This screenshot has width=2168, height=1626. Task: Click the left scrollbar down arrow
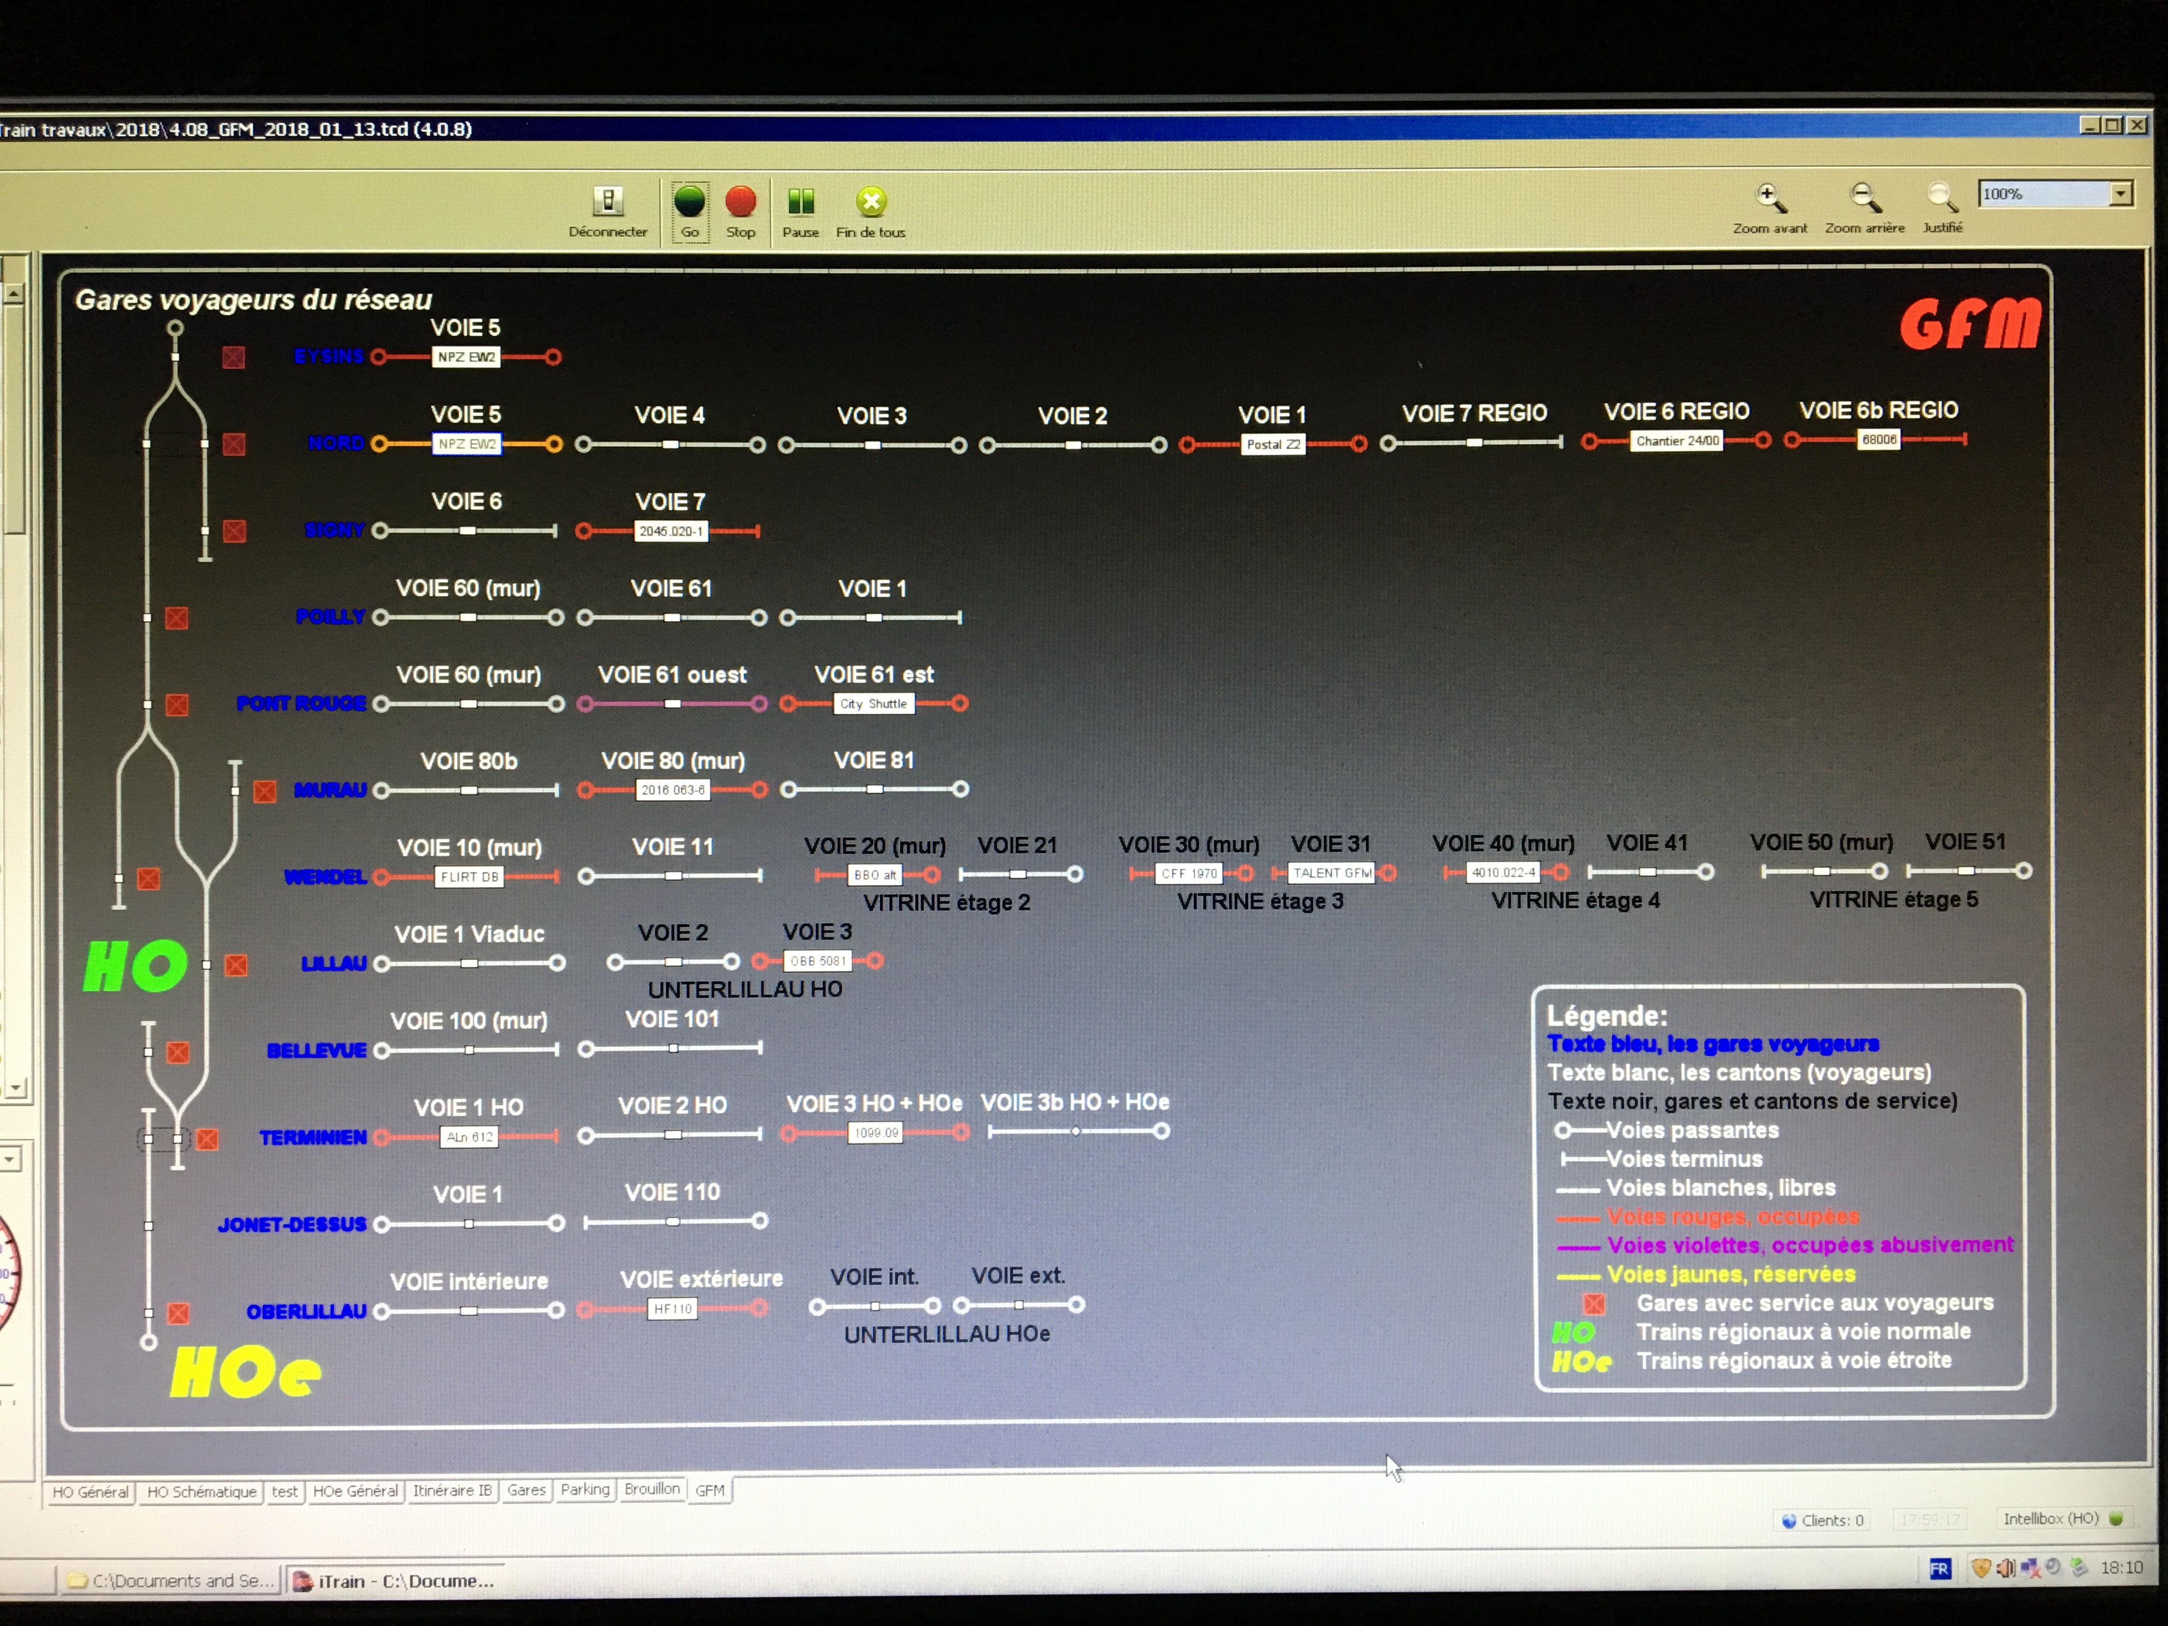pyautogui.click(x=14, y=1088)
